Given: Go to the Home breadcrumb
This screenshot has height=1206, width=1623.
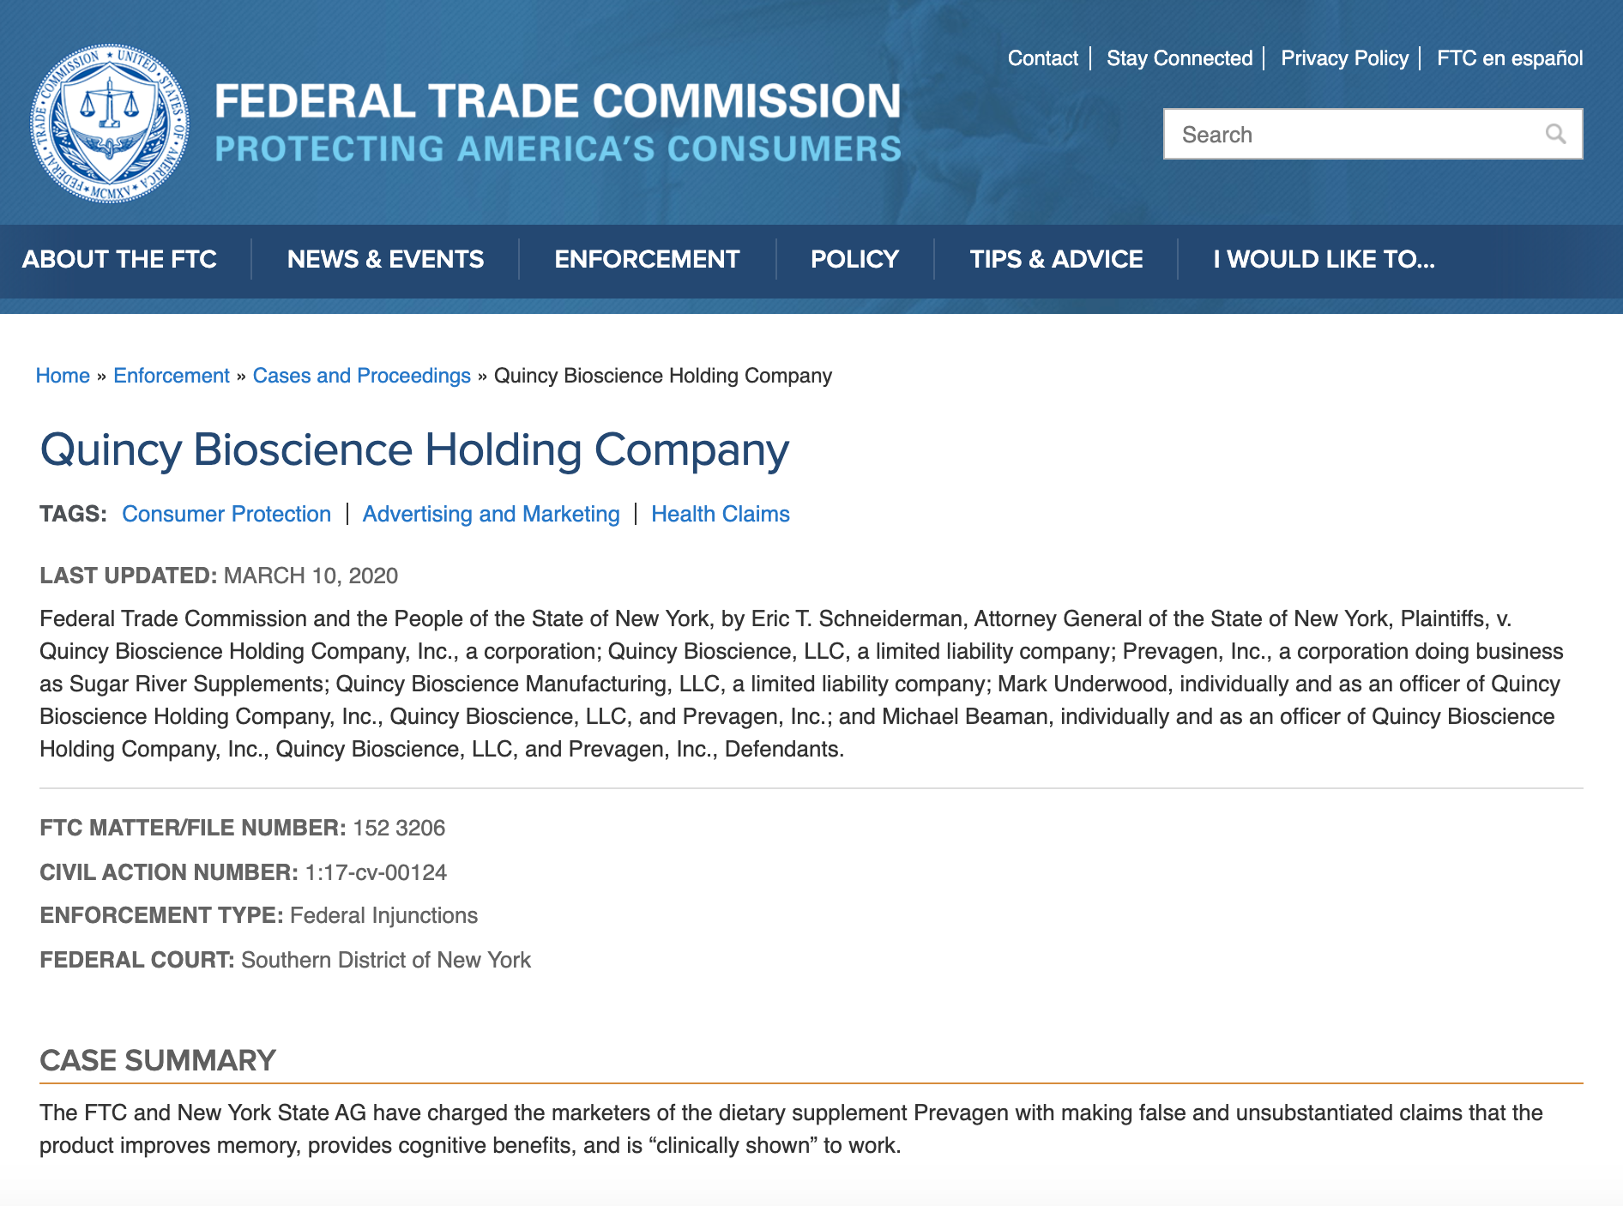Looking at the screenshot, I should click(63, 376).
